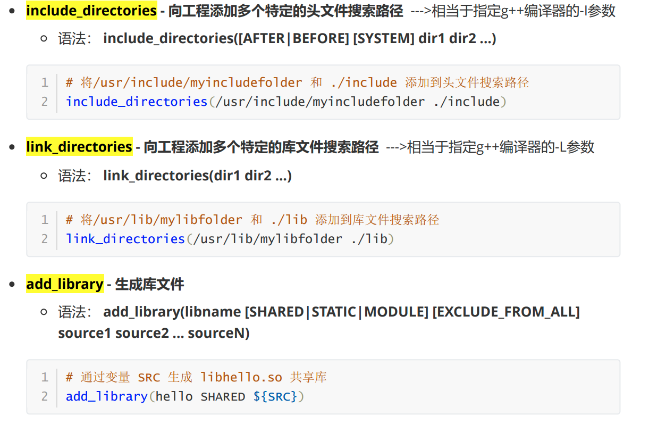The height and width of the screenshot is (424, 649).
Task: Click line number 2 of the add_library code block
Action: coord(45,396)
